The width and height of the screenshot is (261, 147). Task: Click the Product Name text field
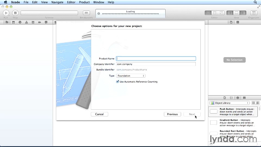pos(156,59)
